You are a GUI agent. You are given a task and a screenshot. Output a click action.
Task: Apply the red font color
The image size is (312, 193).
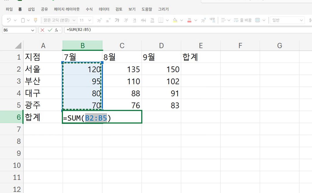[190, 20]
